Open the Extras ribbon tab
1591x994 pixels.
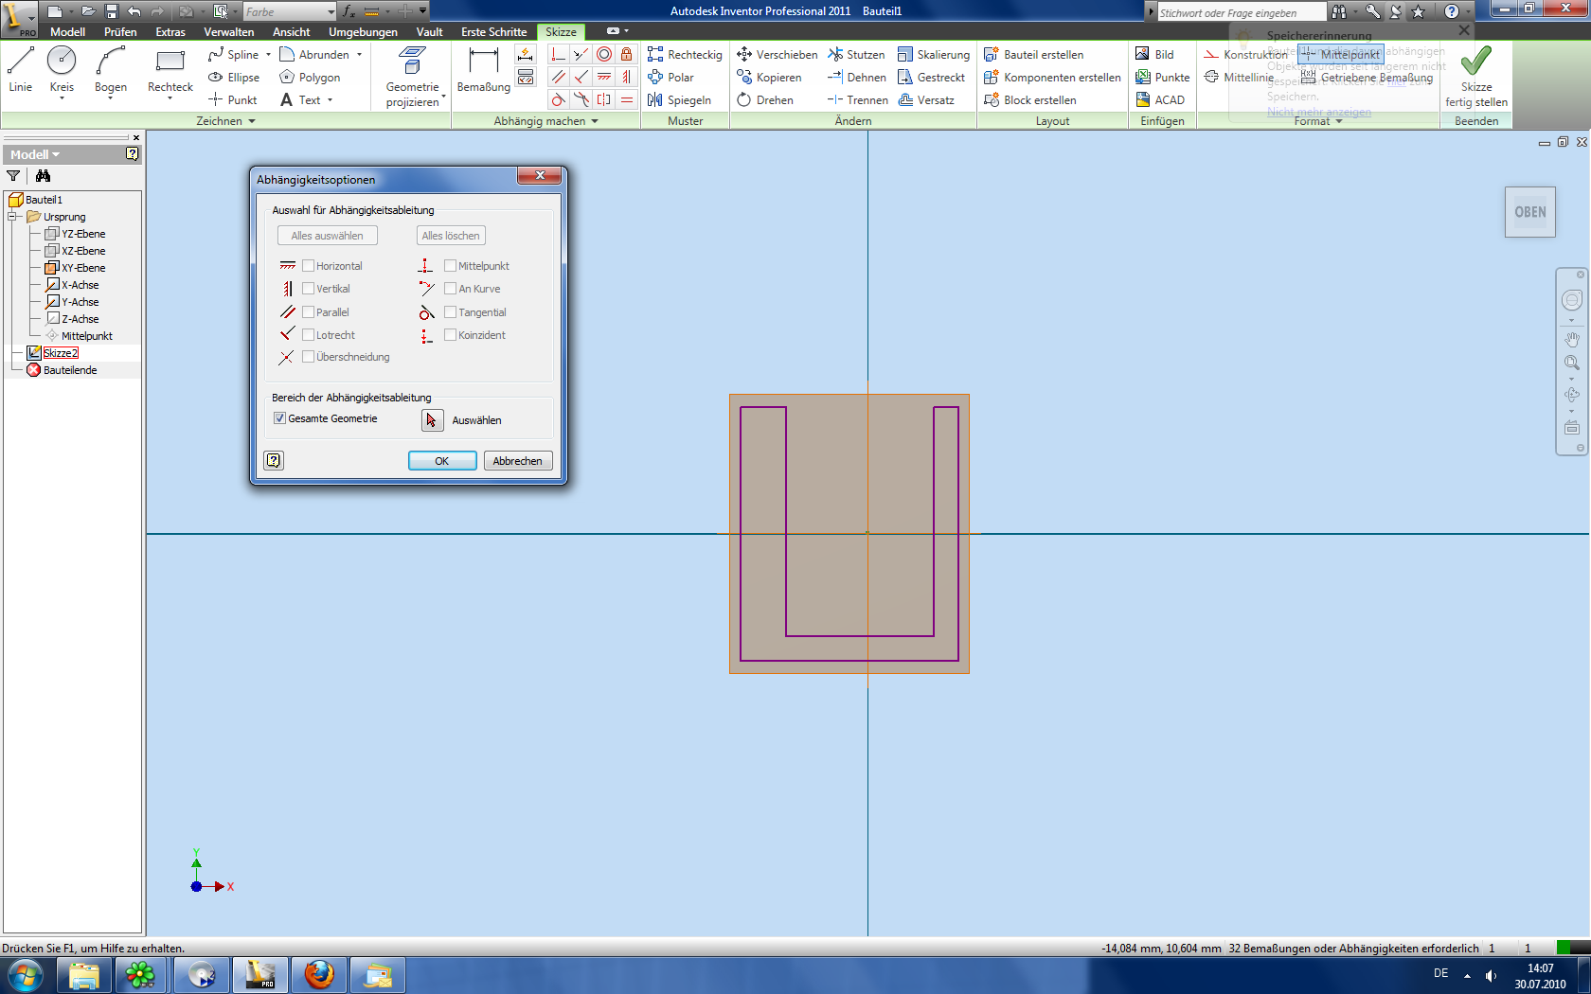point(170,32)
